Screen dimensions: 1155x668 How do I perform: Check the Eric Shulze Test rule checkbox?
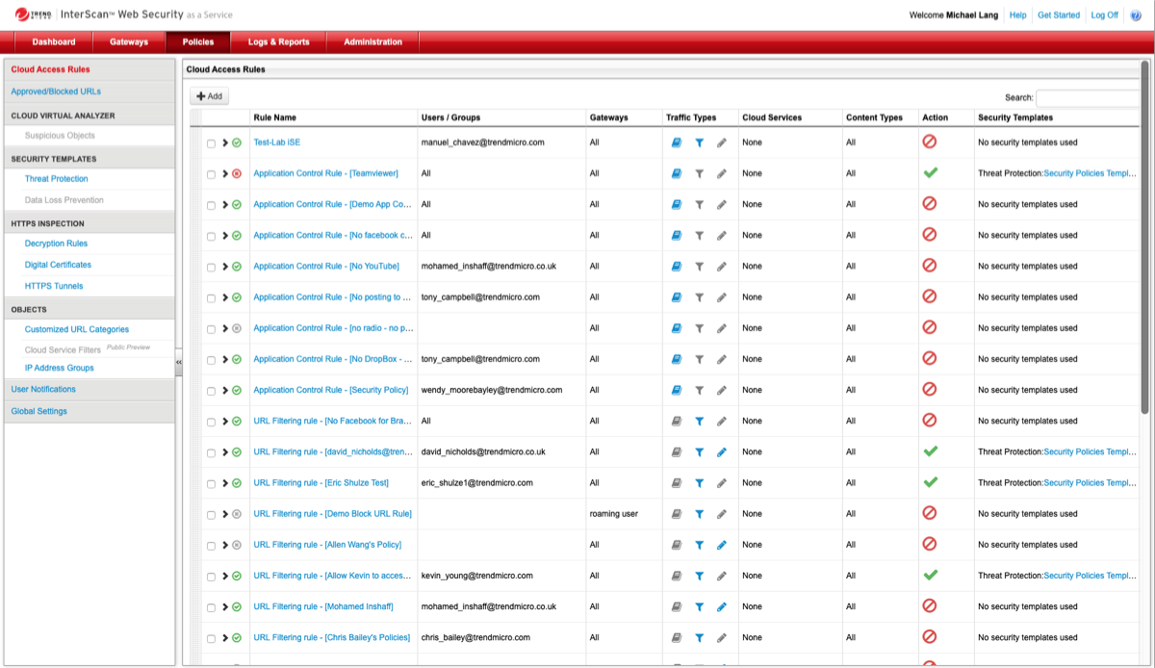tap(212, 483)
